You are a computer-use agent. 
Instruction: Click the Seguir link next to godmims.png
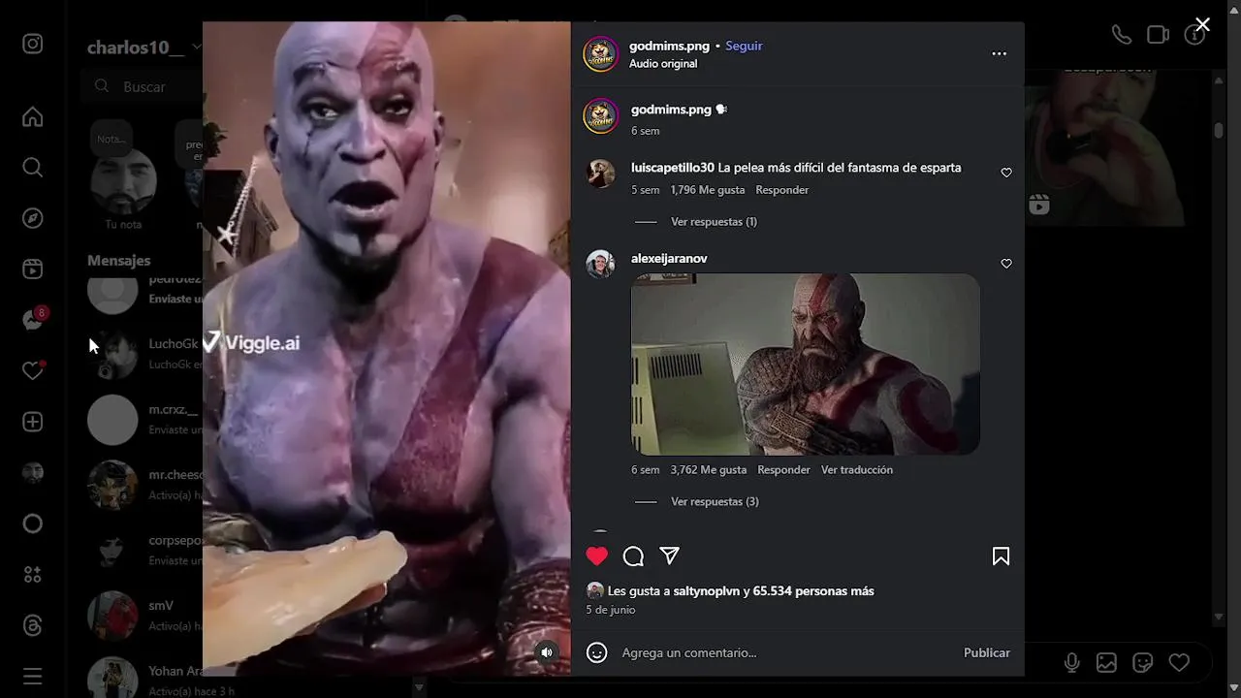[x=745, y=46]
